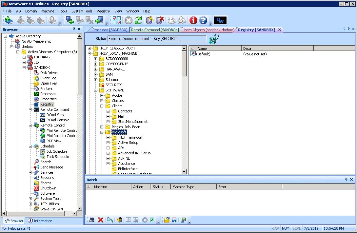
Task: Click the binoculars find icon in Batch toolbar
Action: tap(92, 220)
